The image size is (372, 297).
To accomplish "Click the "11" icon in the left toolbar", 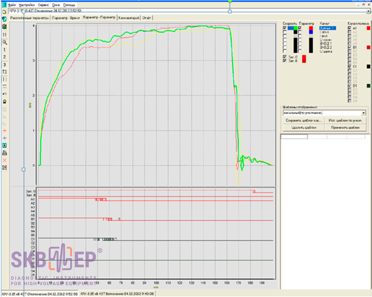I will [4, 35].
